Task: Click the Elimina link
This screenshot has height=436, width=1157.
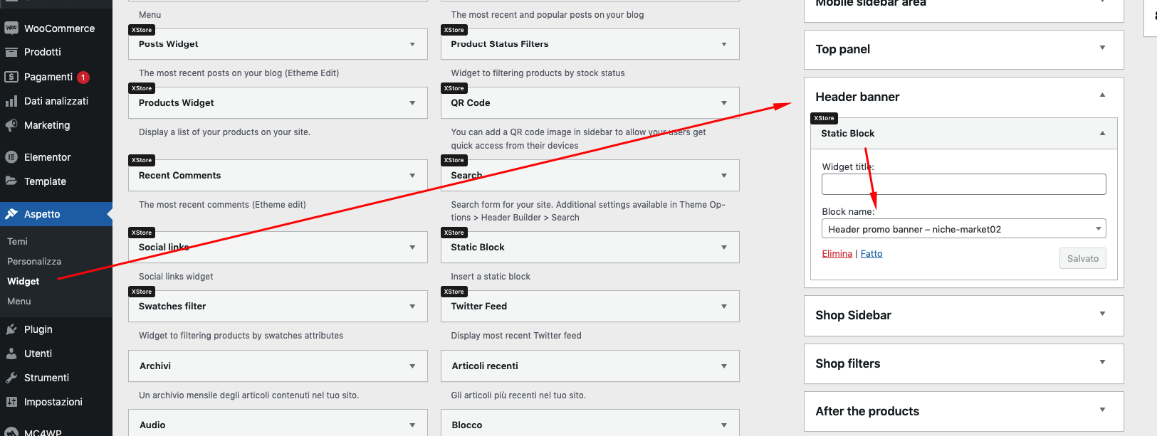Action: 837,254
